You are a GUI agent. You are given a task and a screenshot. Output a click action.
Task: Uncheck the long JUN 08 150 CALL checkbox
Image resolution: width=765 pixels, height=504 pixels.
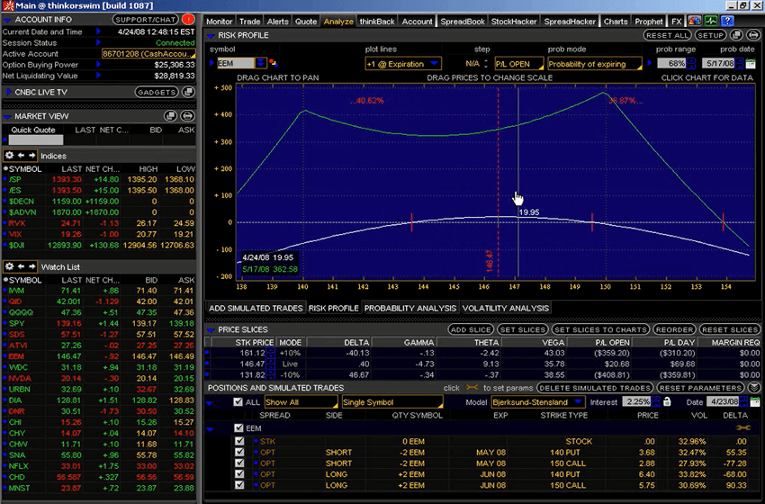(x=239, y=485)
